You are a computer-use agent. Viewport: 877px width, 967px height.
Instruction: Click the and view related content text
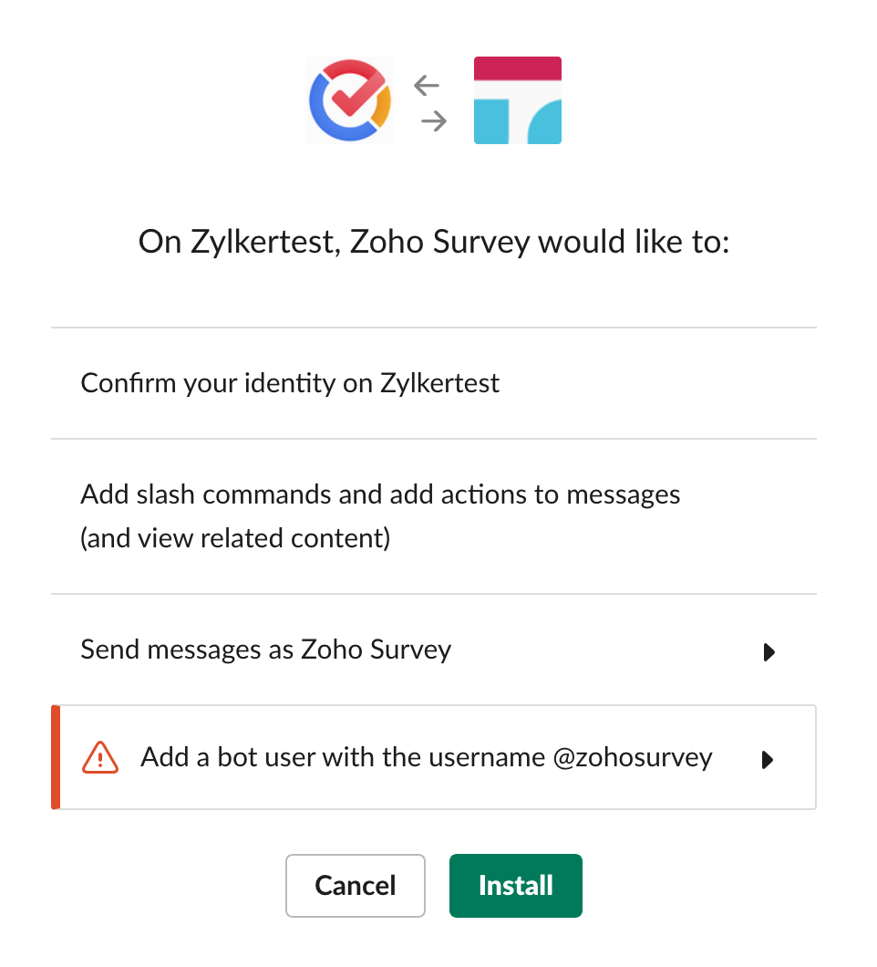(235, 538)
